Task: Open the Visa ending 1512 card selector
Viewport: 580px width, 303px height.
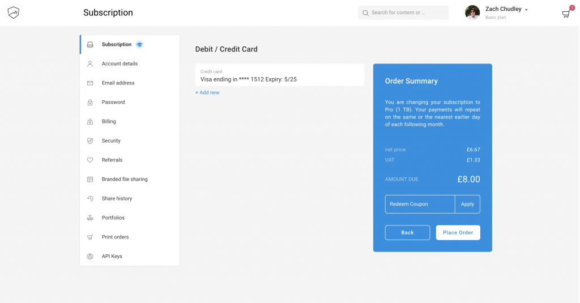Action: click(280, 75)
